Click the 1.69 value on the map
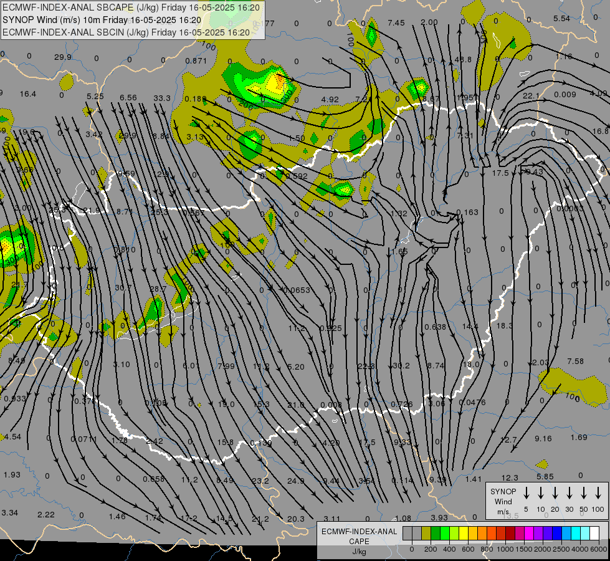This screenshot has width=610, height=561. pos(578,437)
